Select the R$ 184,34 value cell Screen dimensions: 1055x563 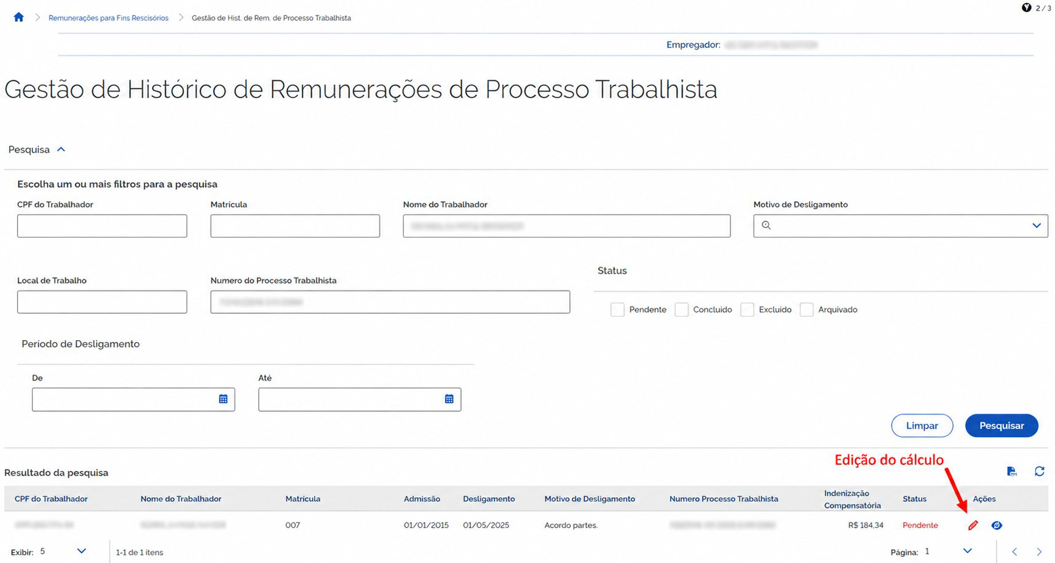(x=866, y=525)
